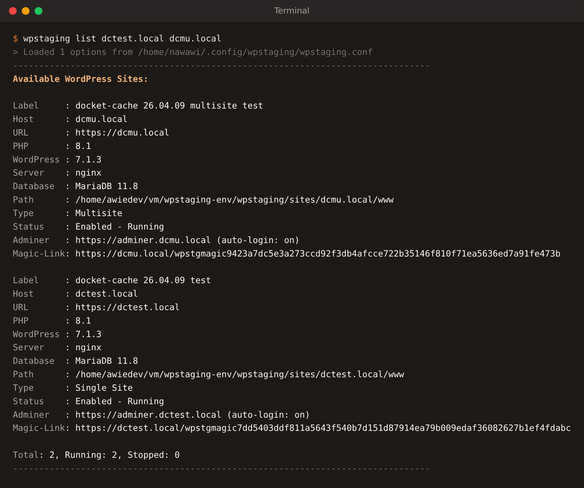Image resolution: width=584 pixels, height=488 pixels.
Task: Click the host value dctest.local
Action: coord(107,294)
